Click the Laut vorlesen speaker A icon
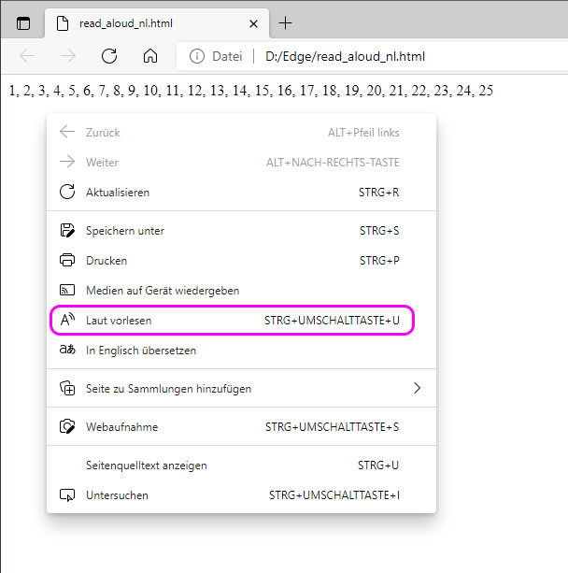Screen dimensions: 568x573 tap(67, 320)
